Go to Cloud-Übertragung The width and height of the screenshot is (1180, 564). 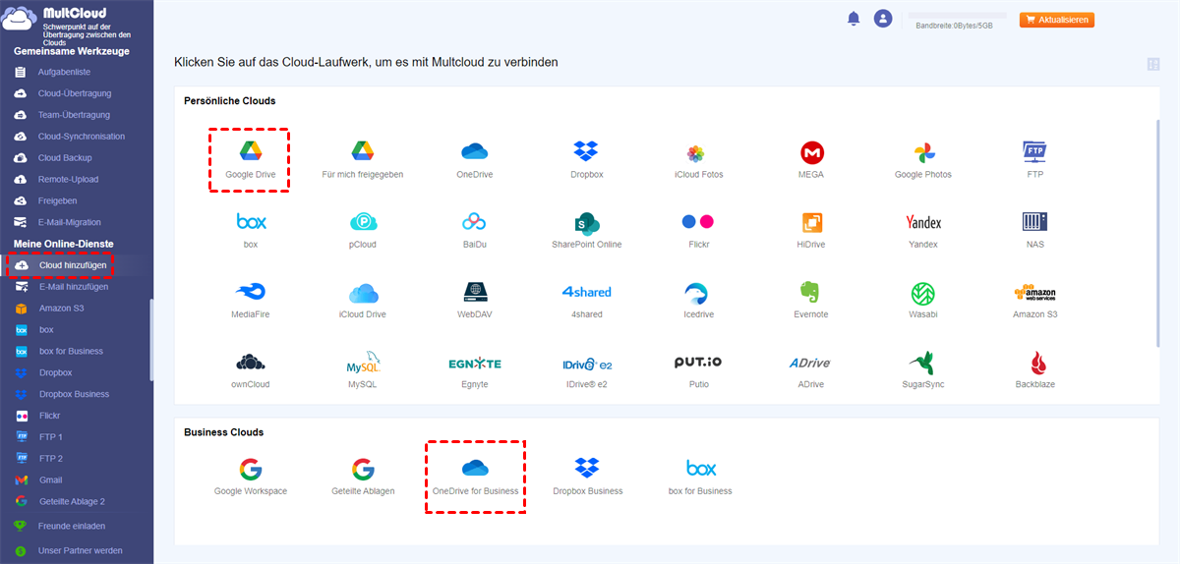click(77, 93)
